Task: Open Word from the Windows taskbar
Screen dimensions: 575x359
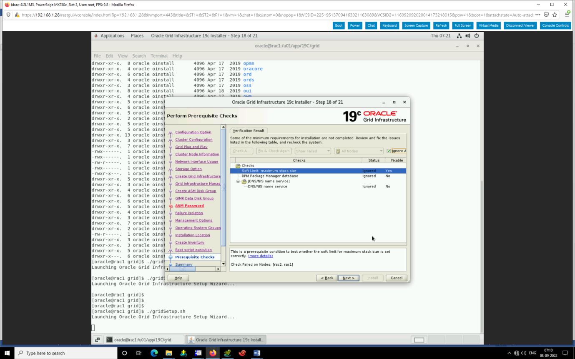Action: pos(257,353)
